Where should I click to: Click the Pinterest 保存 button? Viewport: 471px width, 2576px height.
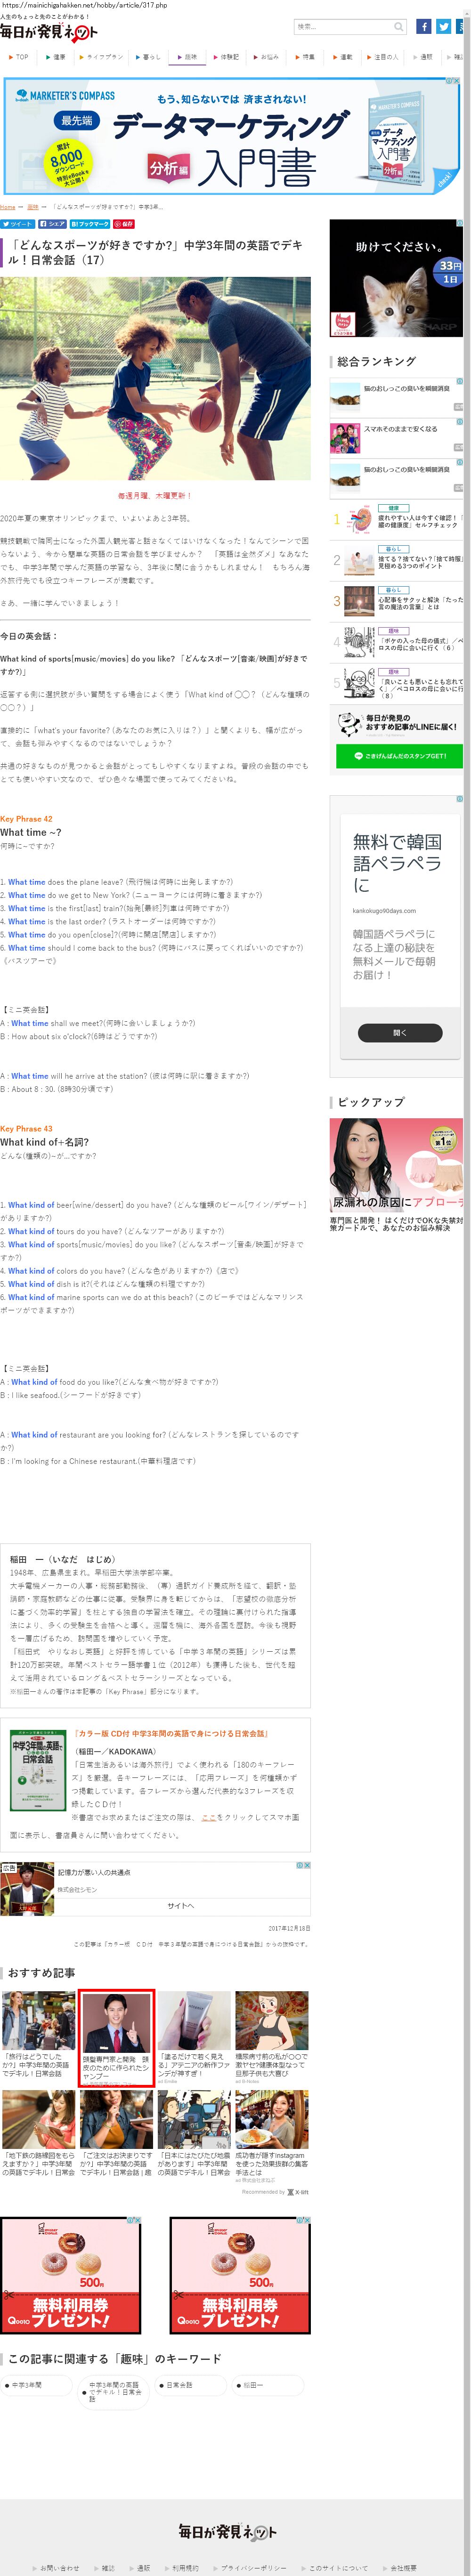pyautogui.click(x=123, y=224)
